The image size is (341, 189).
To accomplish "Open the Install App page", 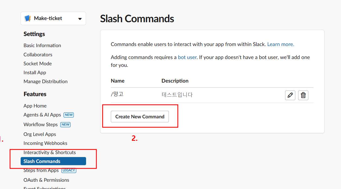I will [x=35, y=72].
